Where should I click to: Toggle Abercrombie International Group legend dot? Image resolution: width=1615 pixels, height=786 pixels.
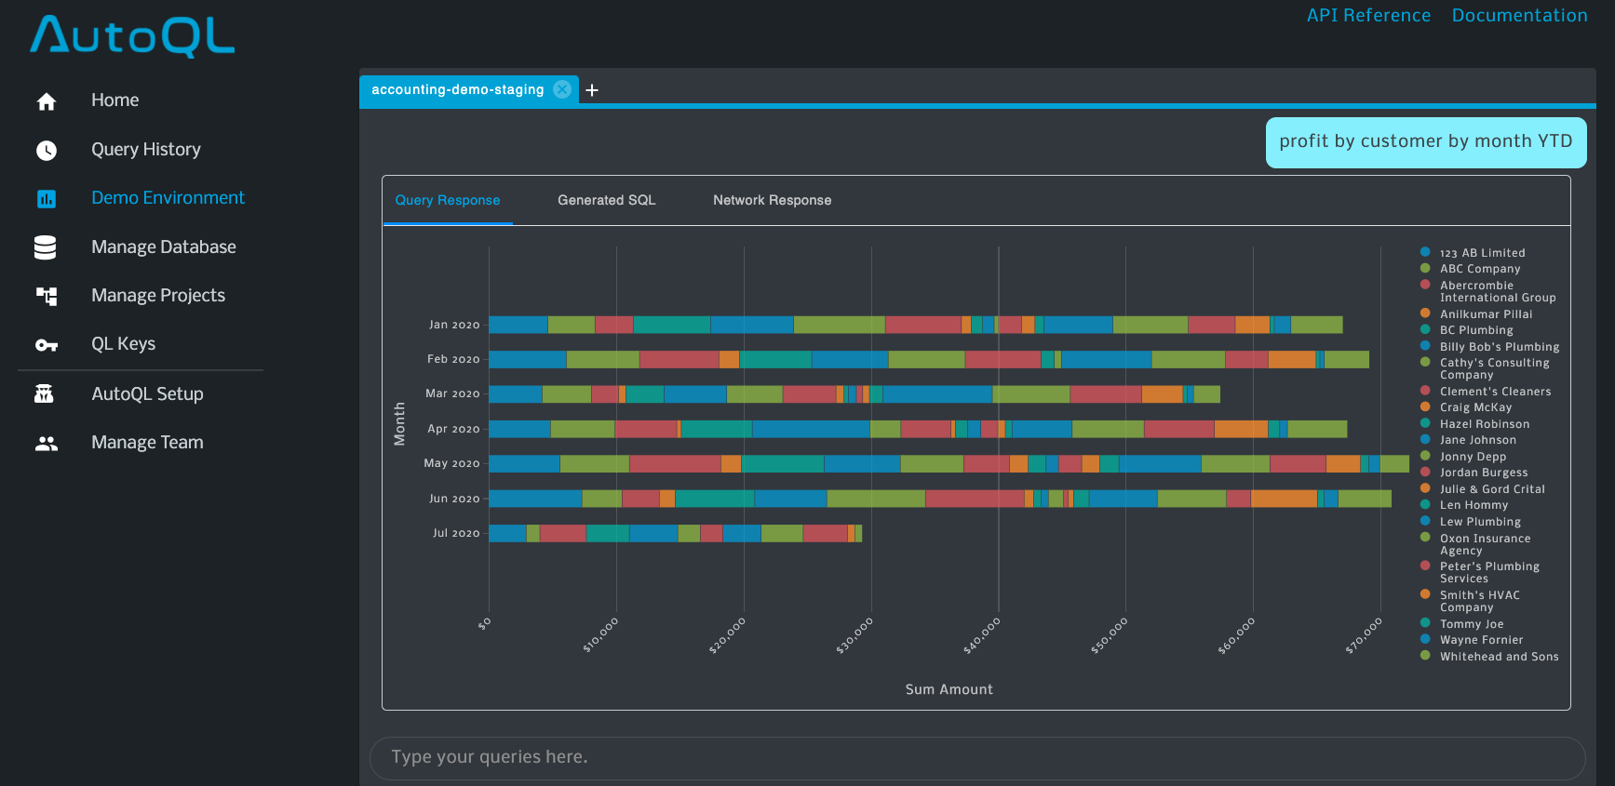(1425, 285)
